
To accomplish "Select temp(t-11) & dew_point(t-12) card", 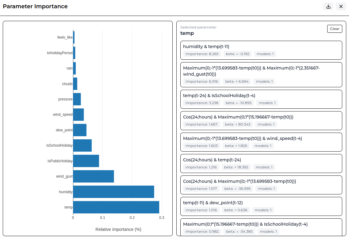I will click(x=261, y=206).
